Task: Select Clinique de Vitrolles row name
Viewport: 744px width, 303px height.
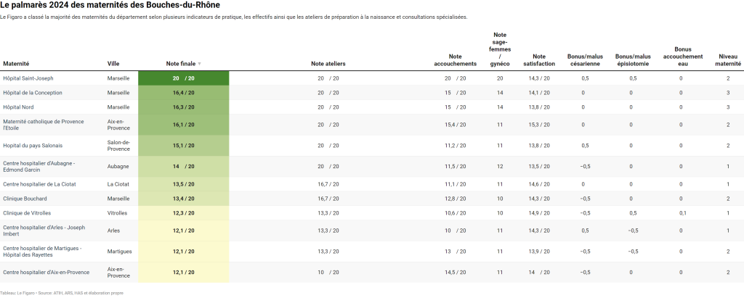Action: point(27,213)
